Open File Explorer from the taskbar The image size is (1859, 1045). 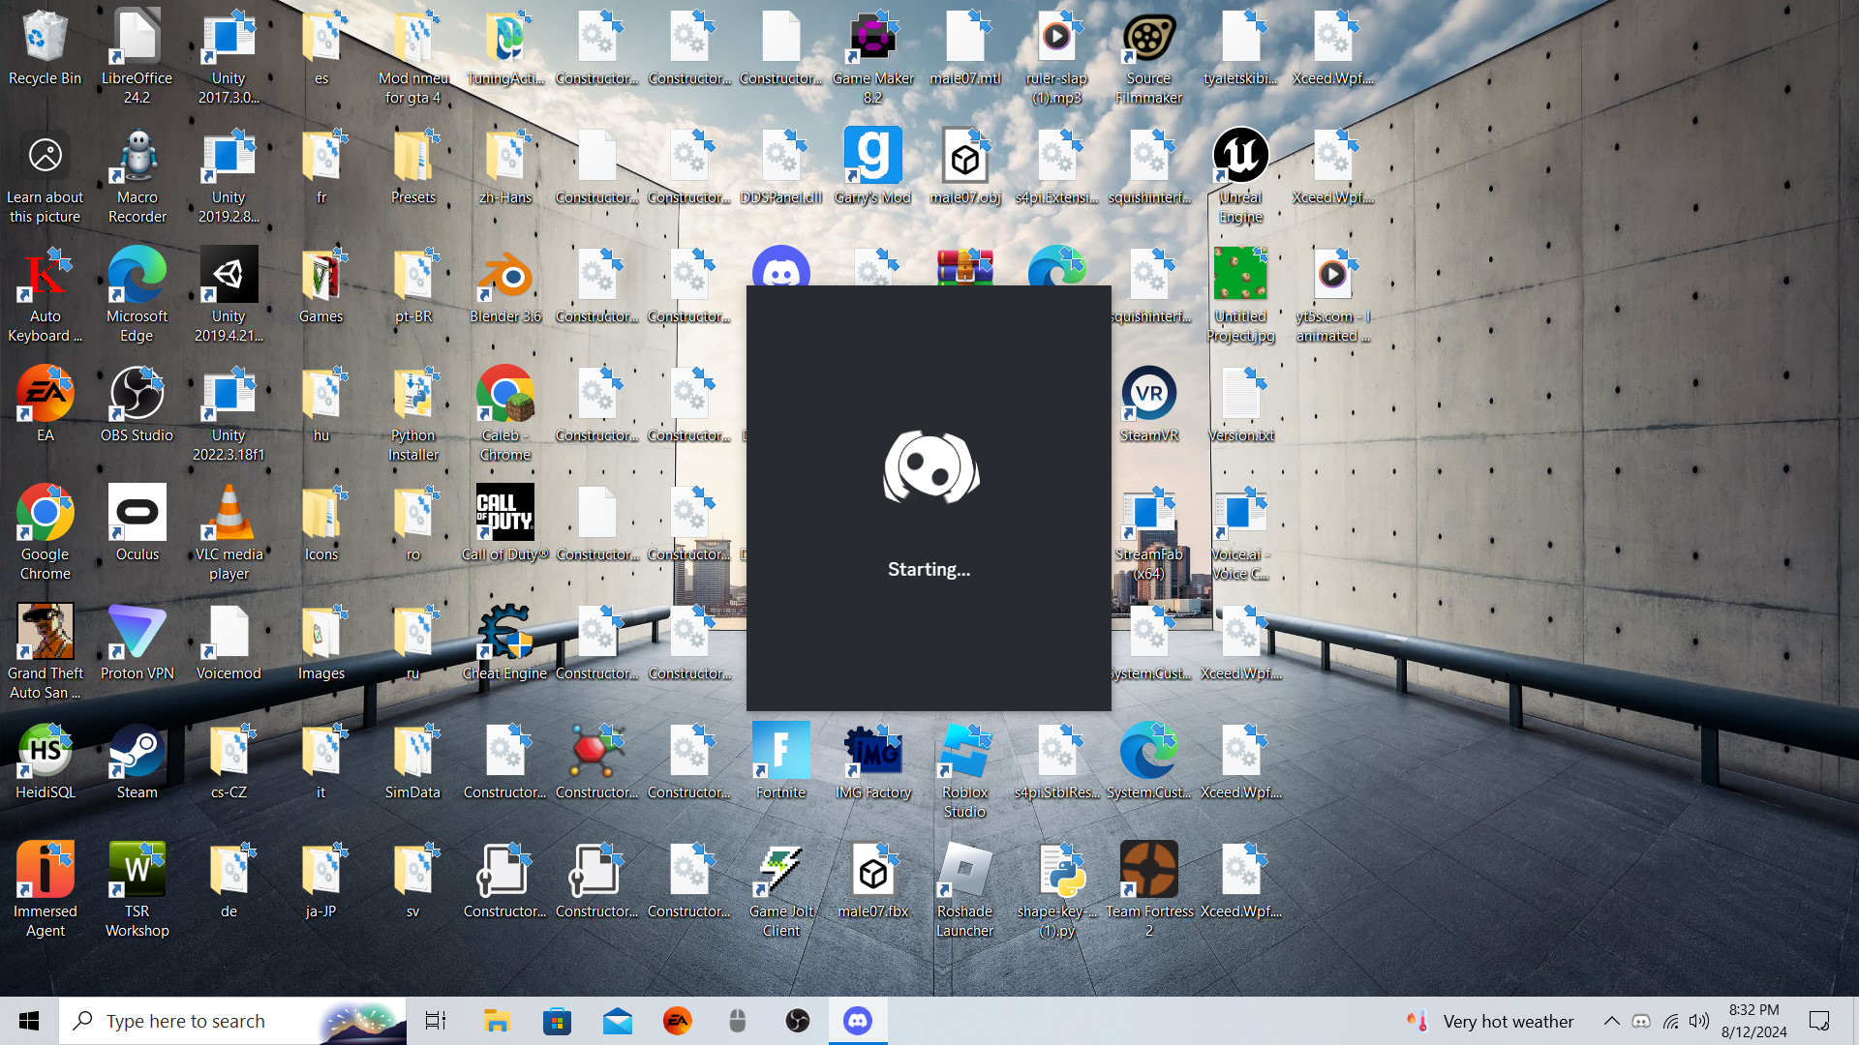tap(497, 1021)
